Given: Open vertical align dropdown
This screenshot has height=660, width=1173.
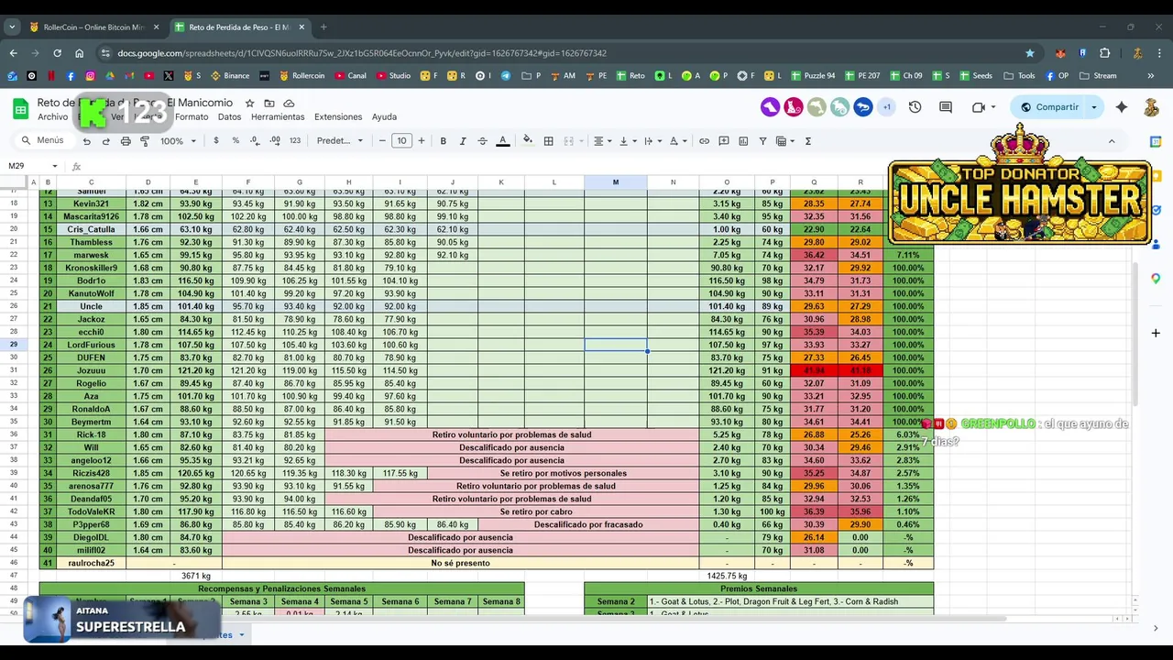Looking at the screenshot, I should click(627, 141).
